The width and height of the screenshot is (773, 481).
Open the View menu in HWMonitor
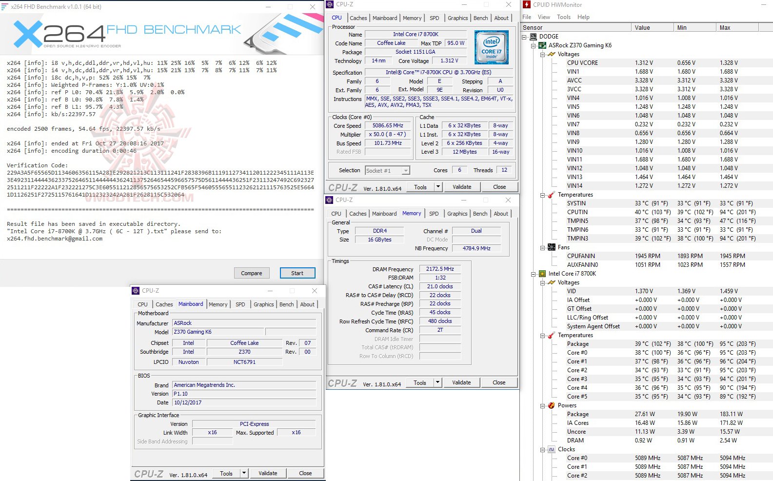[544, 17]
